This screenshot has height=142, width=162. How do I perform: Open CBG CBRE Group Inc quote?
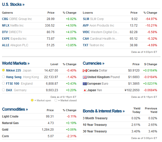[x=17, y=19]
